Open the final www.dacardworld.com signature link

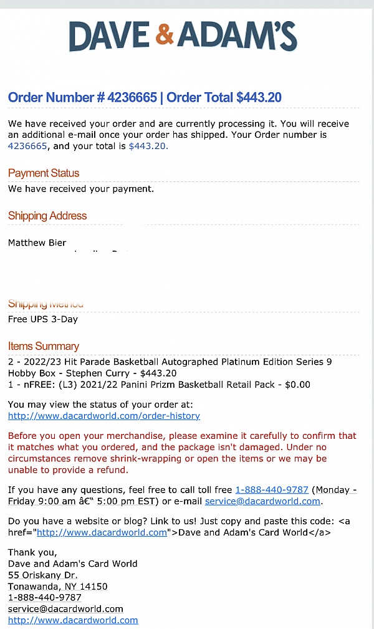(73, 620)
